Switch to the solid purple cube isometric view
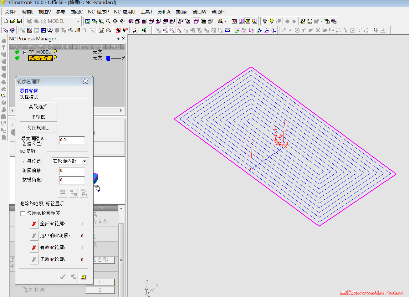Image resolution: width=409 pixels, height=297 pixels. click(x=131, y=21)
